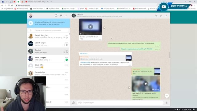Forward the Acer Aspire link message
This screenshot has width=197, height=111.
(x=129, y=88)
